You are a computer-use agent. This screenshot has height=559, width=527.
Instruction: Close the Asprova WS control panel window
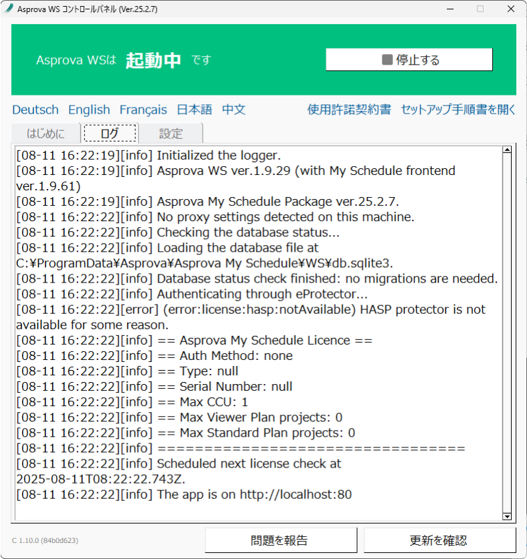click(511, 9)
